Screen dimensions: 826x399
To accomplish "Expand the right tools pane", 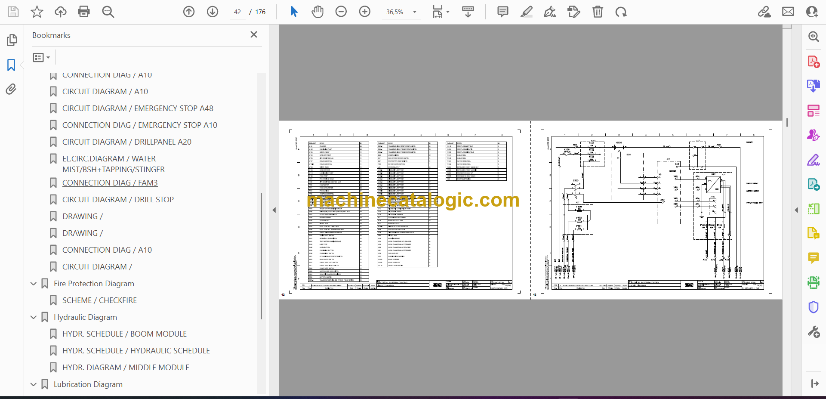I will click(814, 384).
